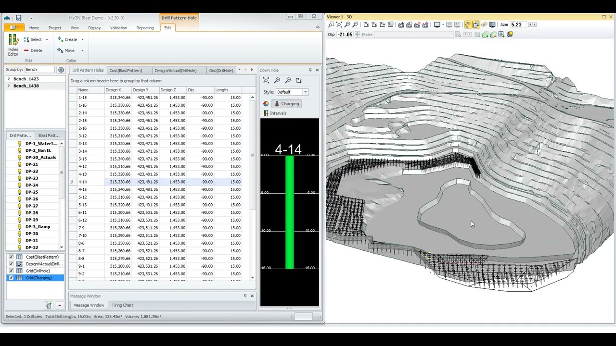Click the Intervals icon in Down Hole panel
The height and width of the screenshot is (346, 616).
click(x=266, y=113)
